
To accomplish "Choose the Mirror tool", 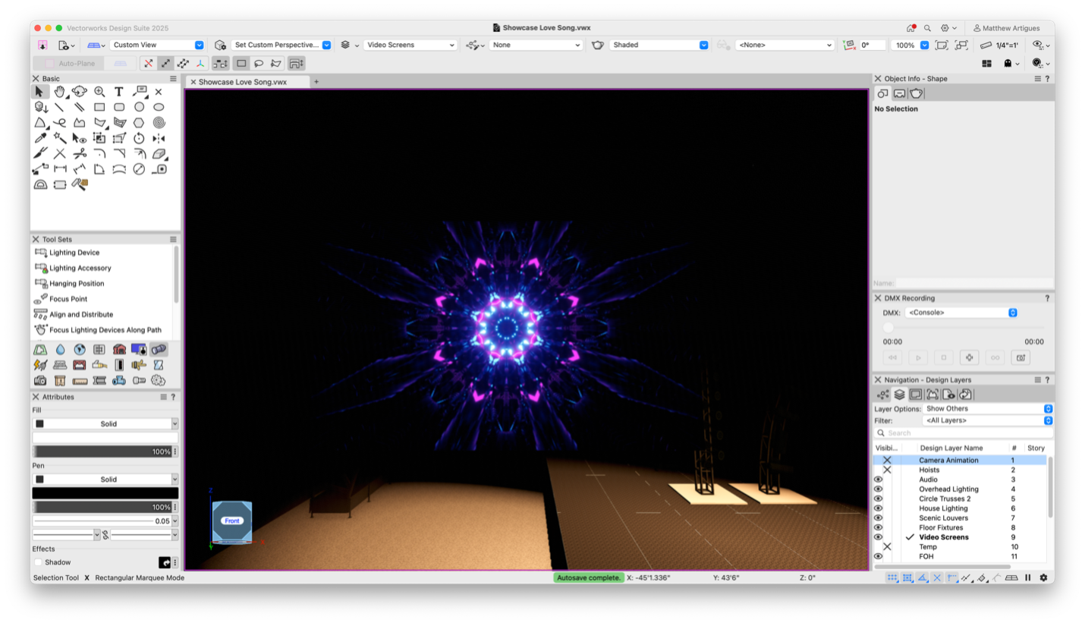I will point(159,138).
